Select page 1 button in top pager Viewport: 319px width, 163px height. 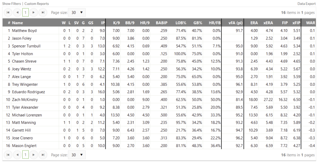coord(26,13)
